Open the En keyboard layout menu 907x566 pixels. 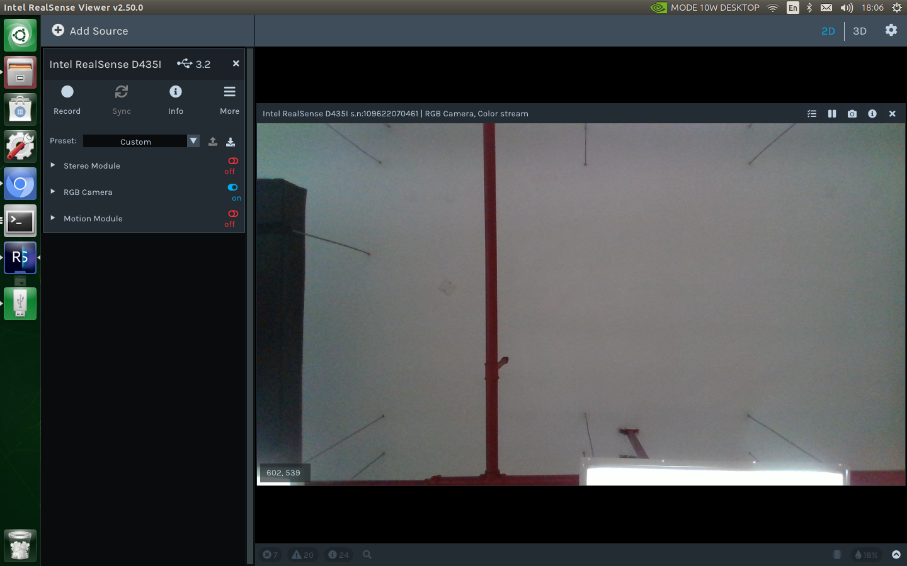coord(793,8)
